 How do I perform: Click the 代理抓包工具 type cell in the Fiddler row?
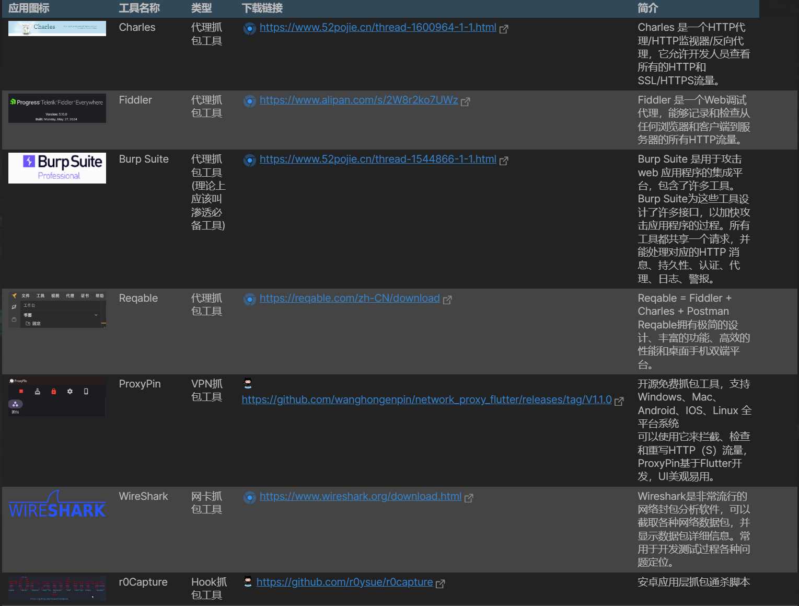(207, 107)
